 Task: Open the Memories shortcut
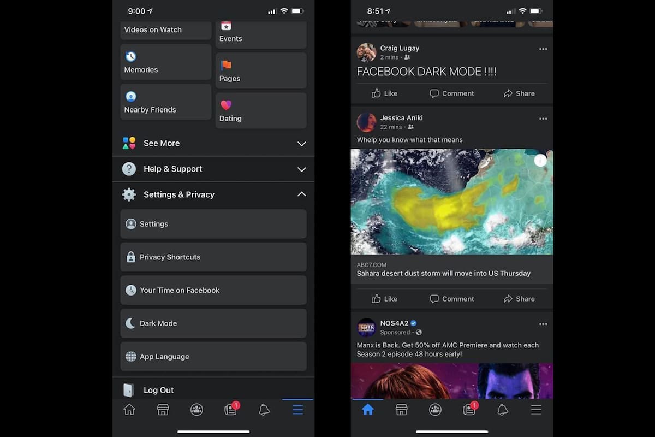point(165,62)
